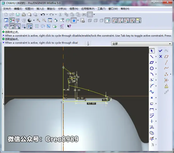Select the Line sketch tool
The width and height of the screenshot is (174, 153).
tap(152, 57)
